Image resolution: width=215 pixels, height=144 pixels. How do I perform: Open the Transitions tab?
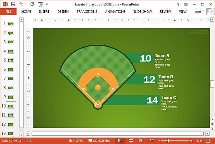pyautogui.click(x=87, y=11)
